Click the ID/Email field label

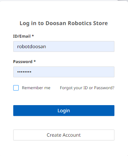[22, 36]
